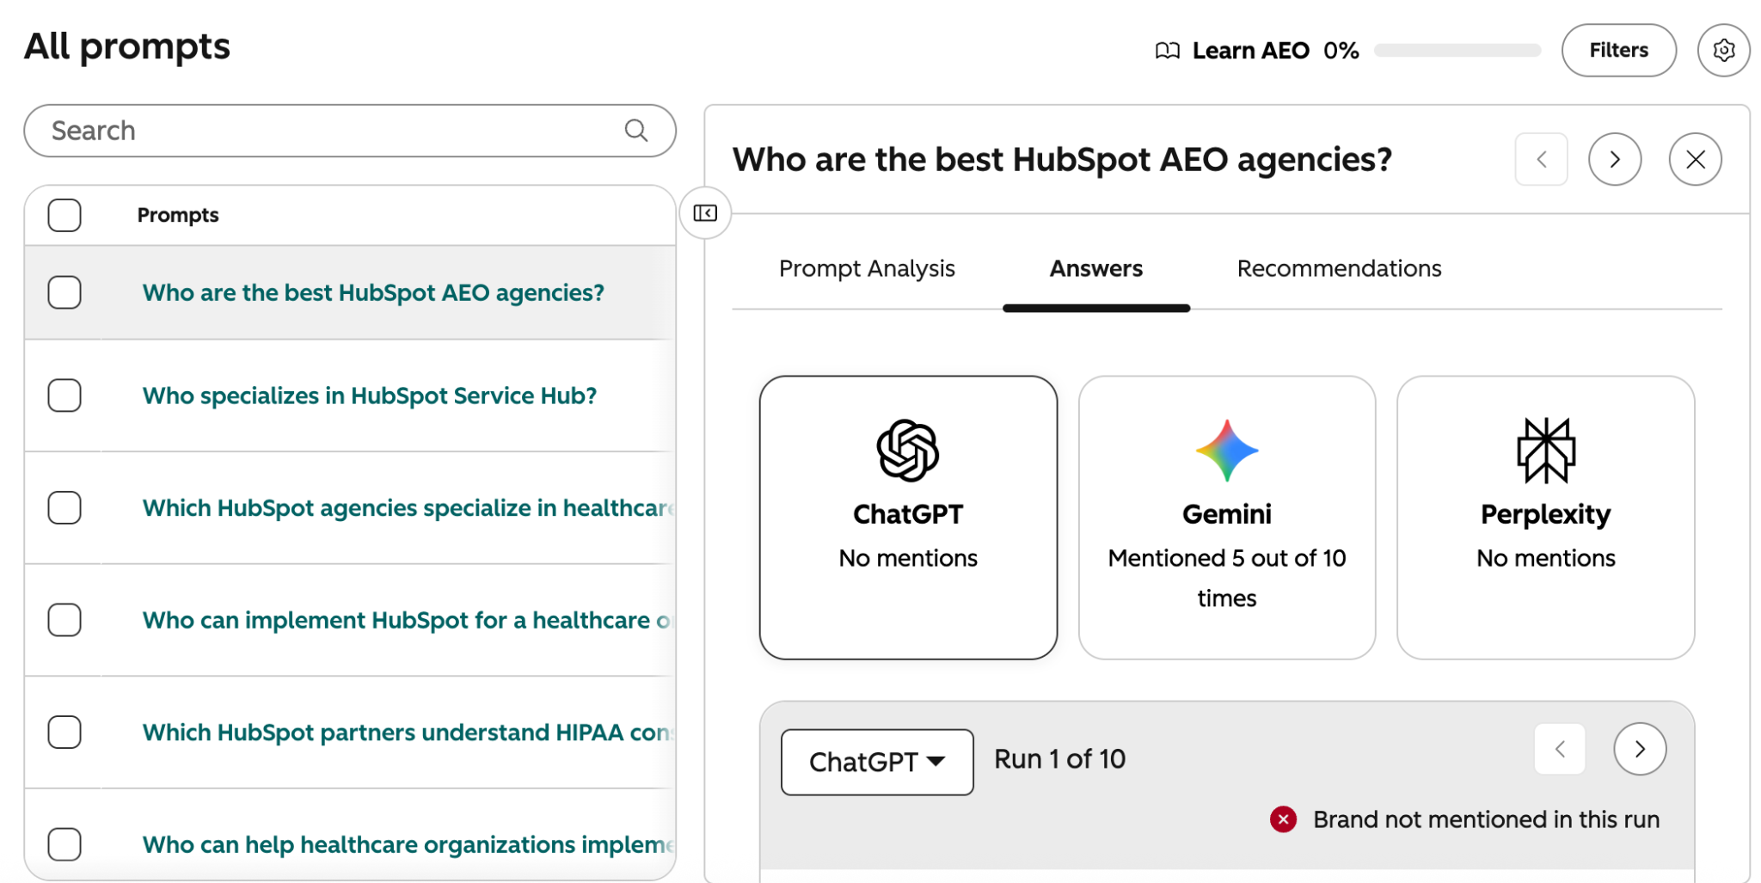Image resolution: width=1761 pixels, height=883 pixels.
Task: Click the Learn AEO '0%' value
Action: tap(1341, 51)
